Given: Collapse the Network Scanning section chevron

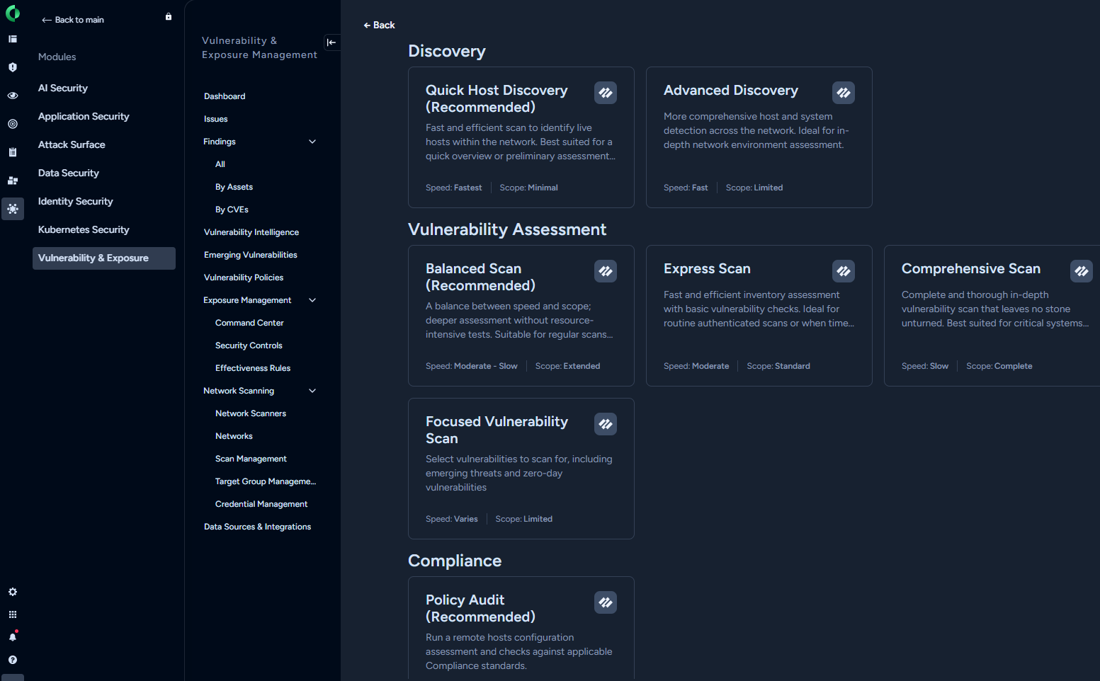Looking at the screenshot, I should pos(312,391).
